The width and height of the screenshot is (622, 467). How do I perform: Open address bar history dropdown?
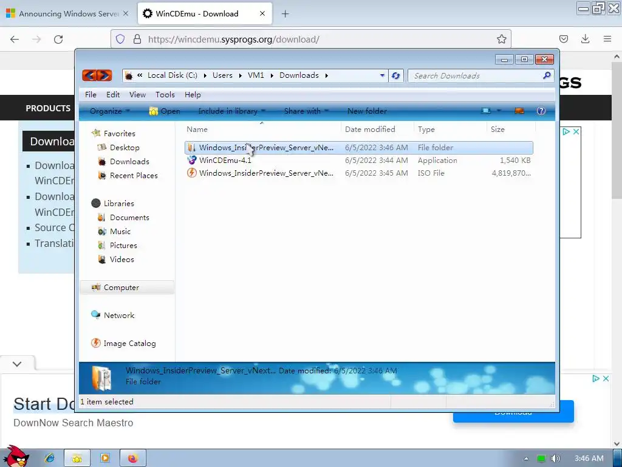382,75
